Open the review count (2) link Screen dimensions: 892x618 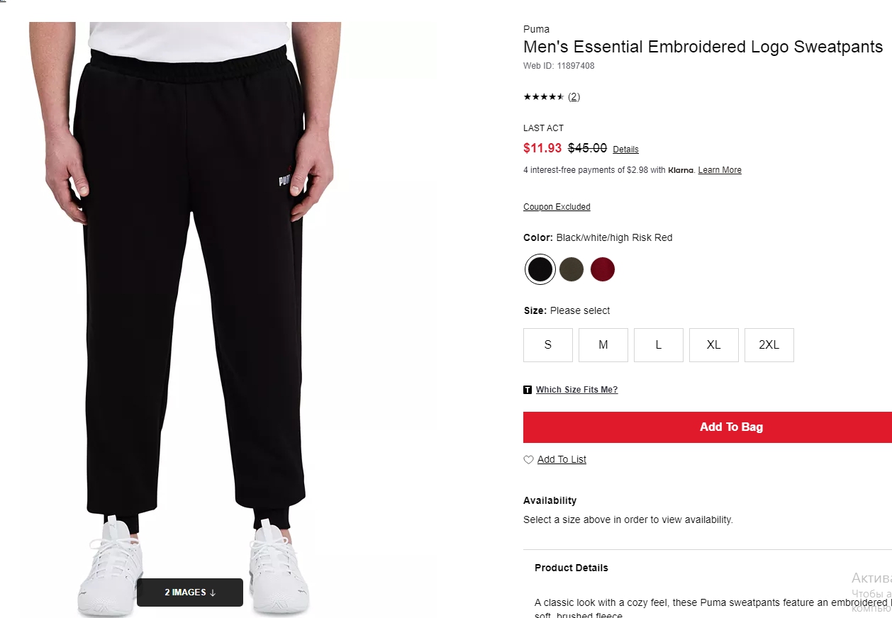[574, 97]
